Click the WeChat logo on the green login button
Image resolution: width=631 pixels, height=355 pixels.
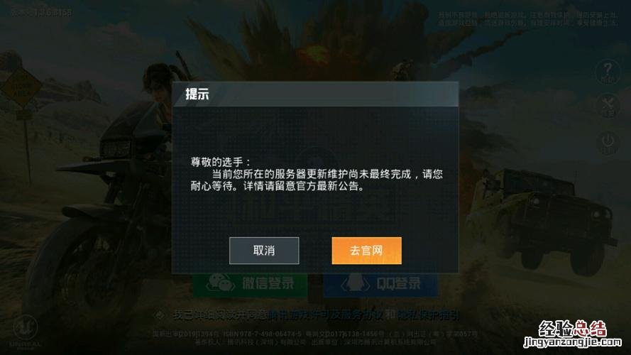coord(221,283)
